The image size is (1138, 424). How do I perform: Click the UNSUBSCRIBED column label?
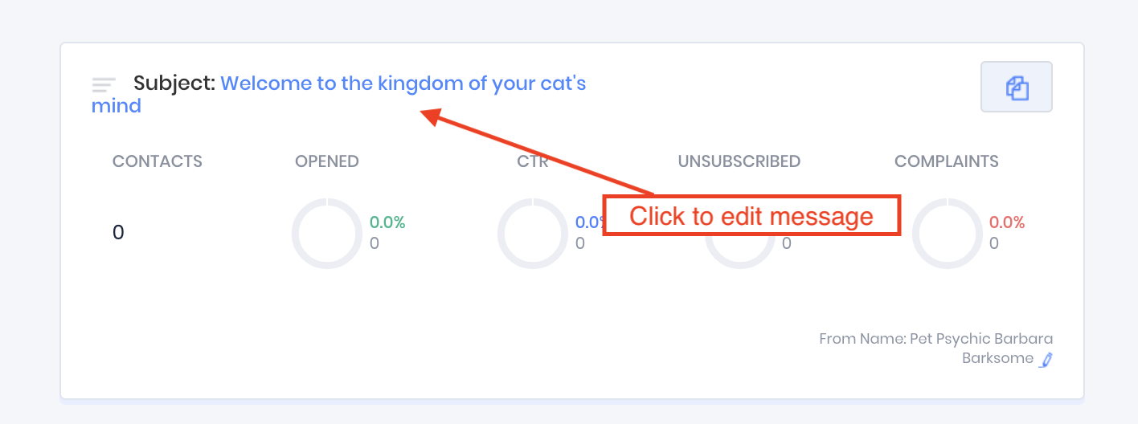(x=739, y=161)
